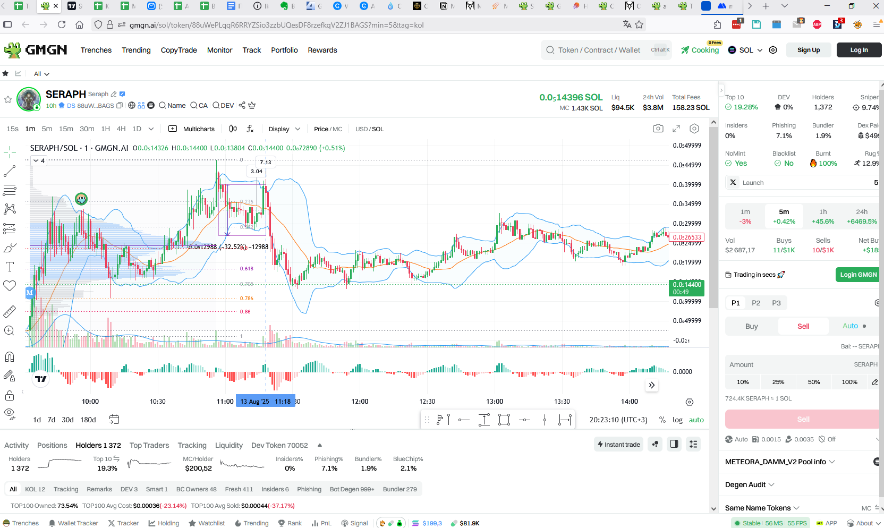Expand the chart to fullscreen

pyautogui.click(x=676, y=129)
